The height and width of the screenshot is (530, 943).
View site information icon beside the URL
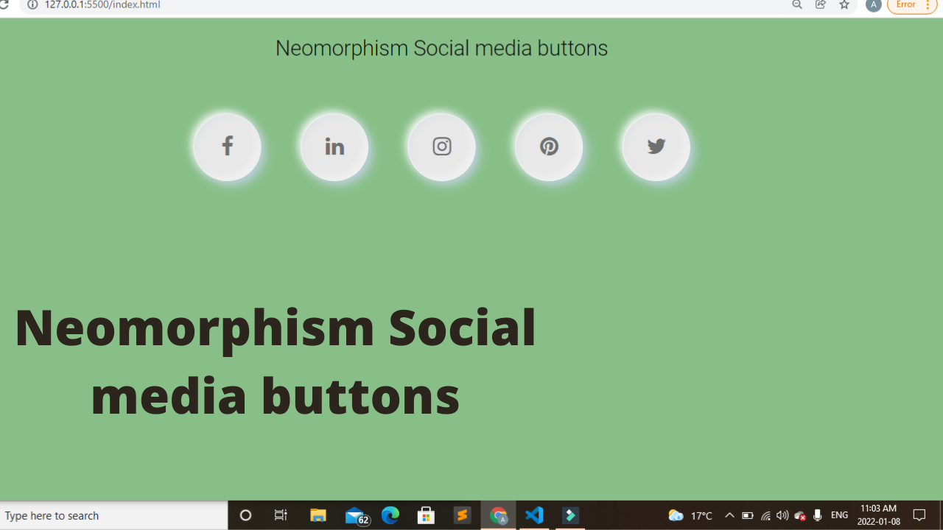(32, 4)
